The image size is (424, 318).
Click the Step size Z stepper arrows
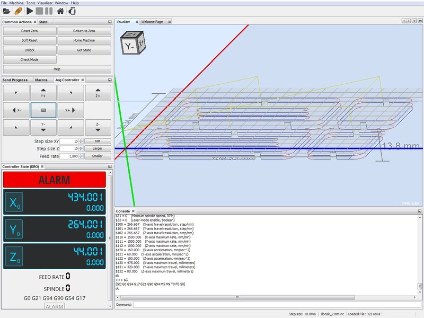tap(81, 148)
